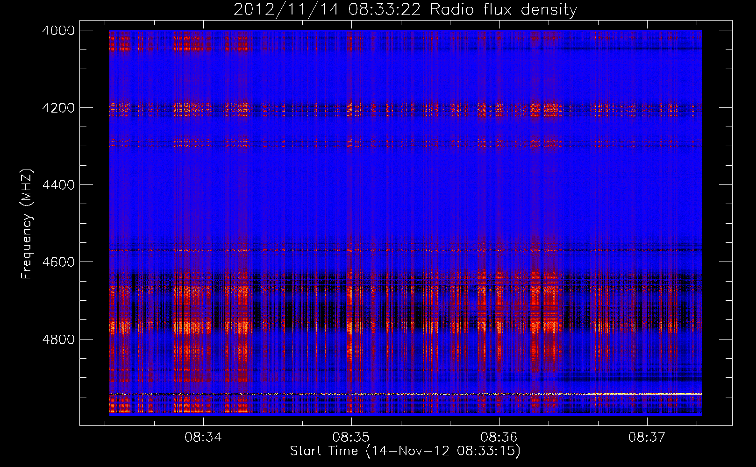The height and width of the screenshot is (467, 756).
Task: Click the "Start Time (14-Nov-12 08:33:15)" label
Action: point(405,451)
